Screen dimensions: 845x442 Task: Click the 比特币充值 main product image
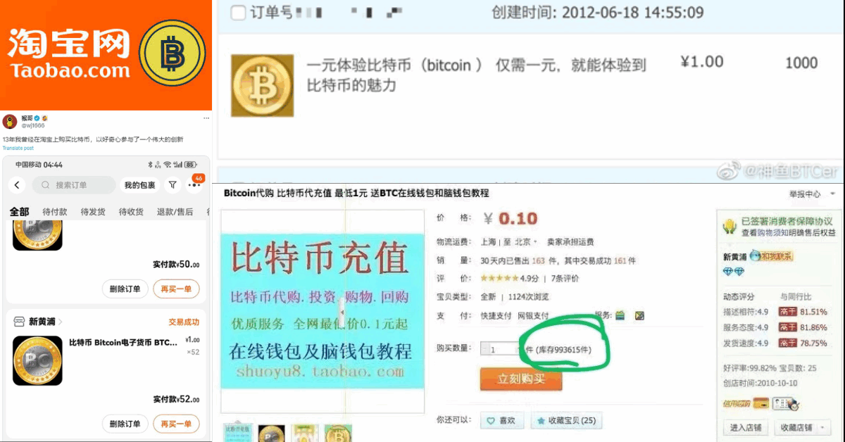click(x=322, y=311)
